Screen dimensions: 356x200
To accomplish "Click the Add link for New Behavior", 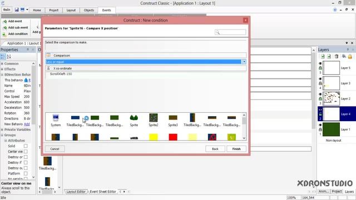I will [27, 124].
